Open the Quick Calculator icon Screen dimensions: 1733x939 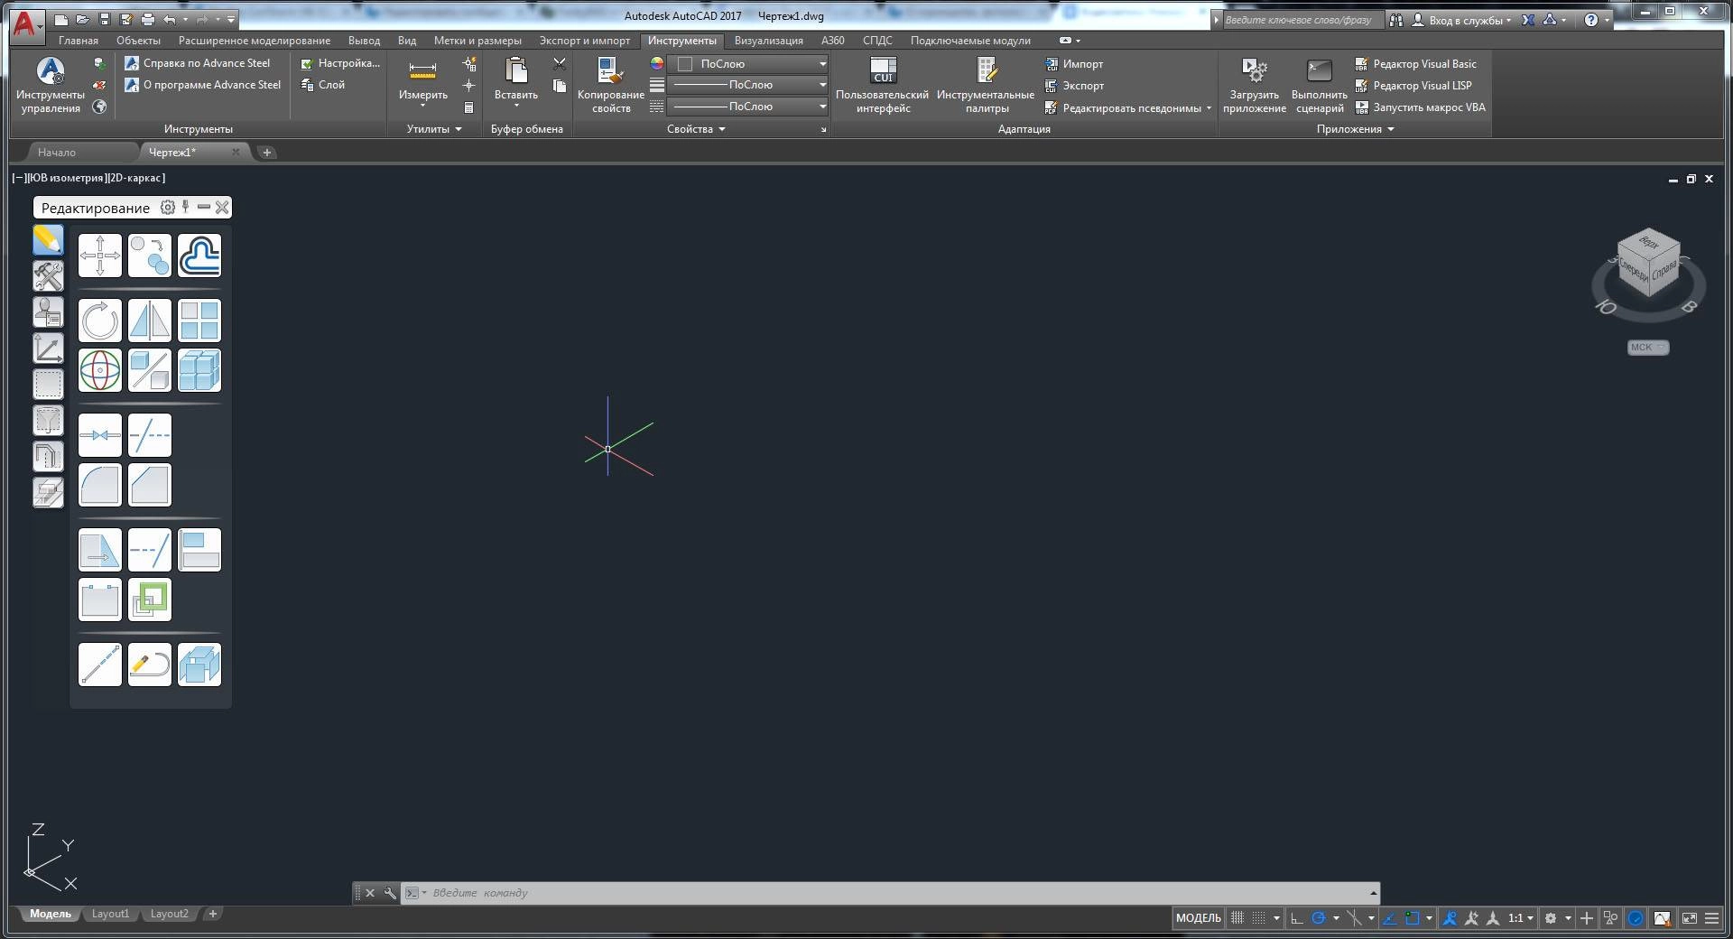point(468,107)
